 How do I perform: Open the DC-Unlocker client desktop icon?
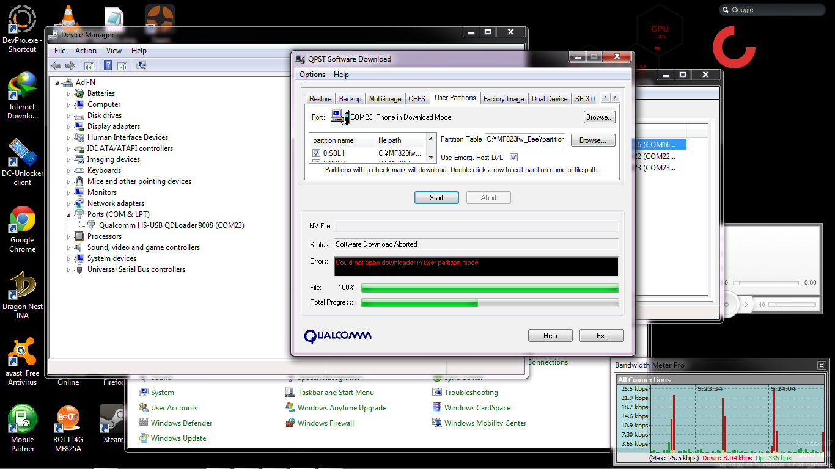point(23,154)
